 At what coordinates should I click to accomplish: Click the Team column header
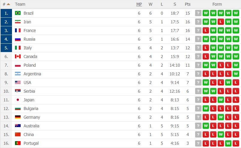click(x=20, y=4)
